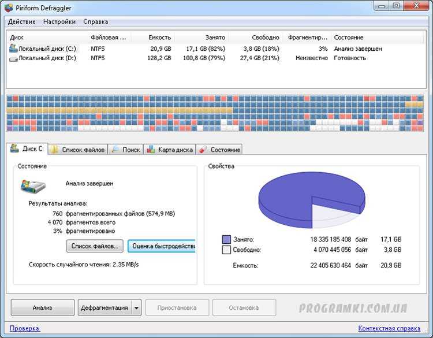The width and height of the screenshot is (433, 338).
Task: Start defragmentation with the Дефрагментация button
Action: tap(104, 307)
